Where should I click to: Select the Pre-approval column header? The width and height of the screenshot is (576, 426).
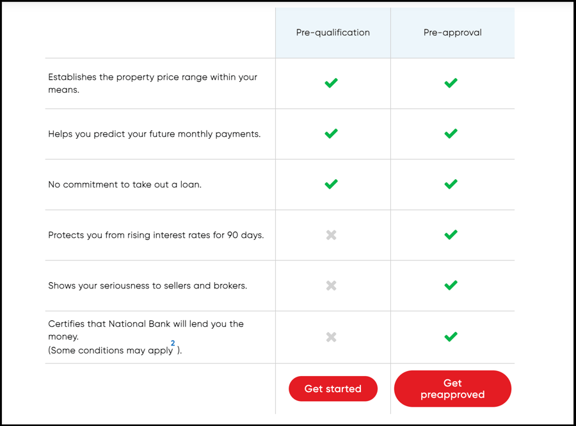coord(452,33)
